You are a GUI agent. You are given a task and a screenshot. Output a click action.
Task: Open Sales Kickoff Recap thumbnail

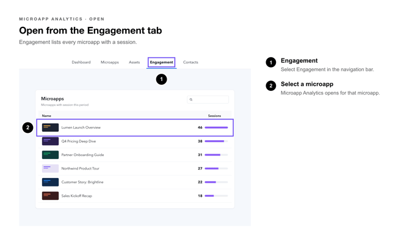click(50, 196)
